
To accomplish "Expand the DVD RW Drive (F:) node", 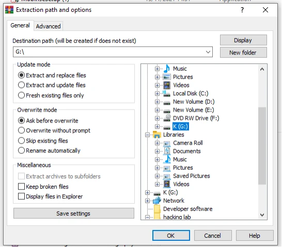I will [157, 118].
